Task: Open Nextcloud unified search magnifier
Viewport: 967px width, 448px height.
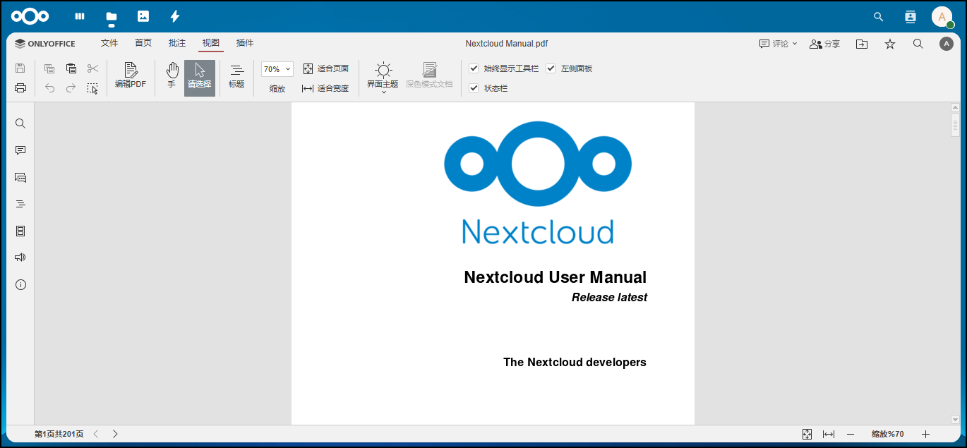Action: [x=878, y=16]
